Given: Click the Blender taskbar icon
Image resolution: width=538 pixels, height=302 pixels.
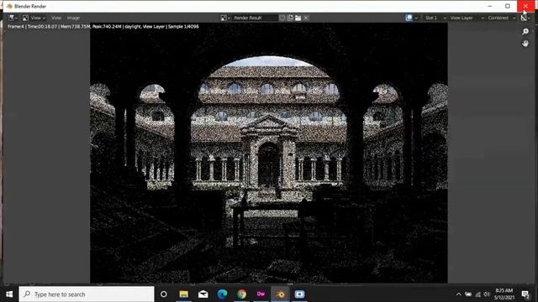Looking at the screenshot, I should pyautogui.click(x=280, y=294).
